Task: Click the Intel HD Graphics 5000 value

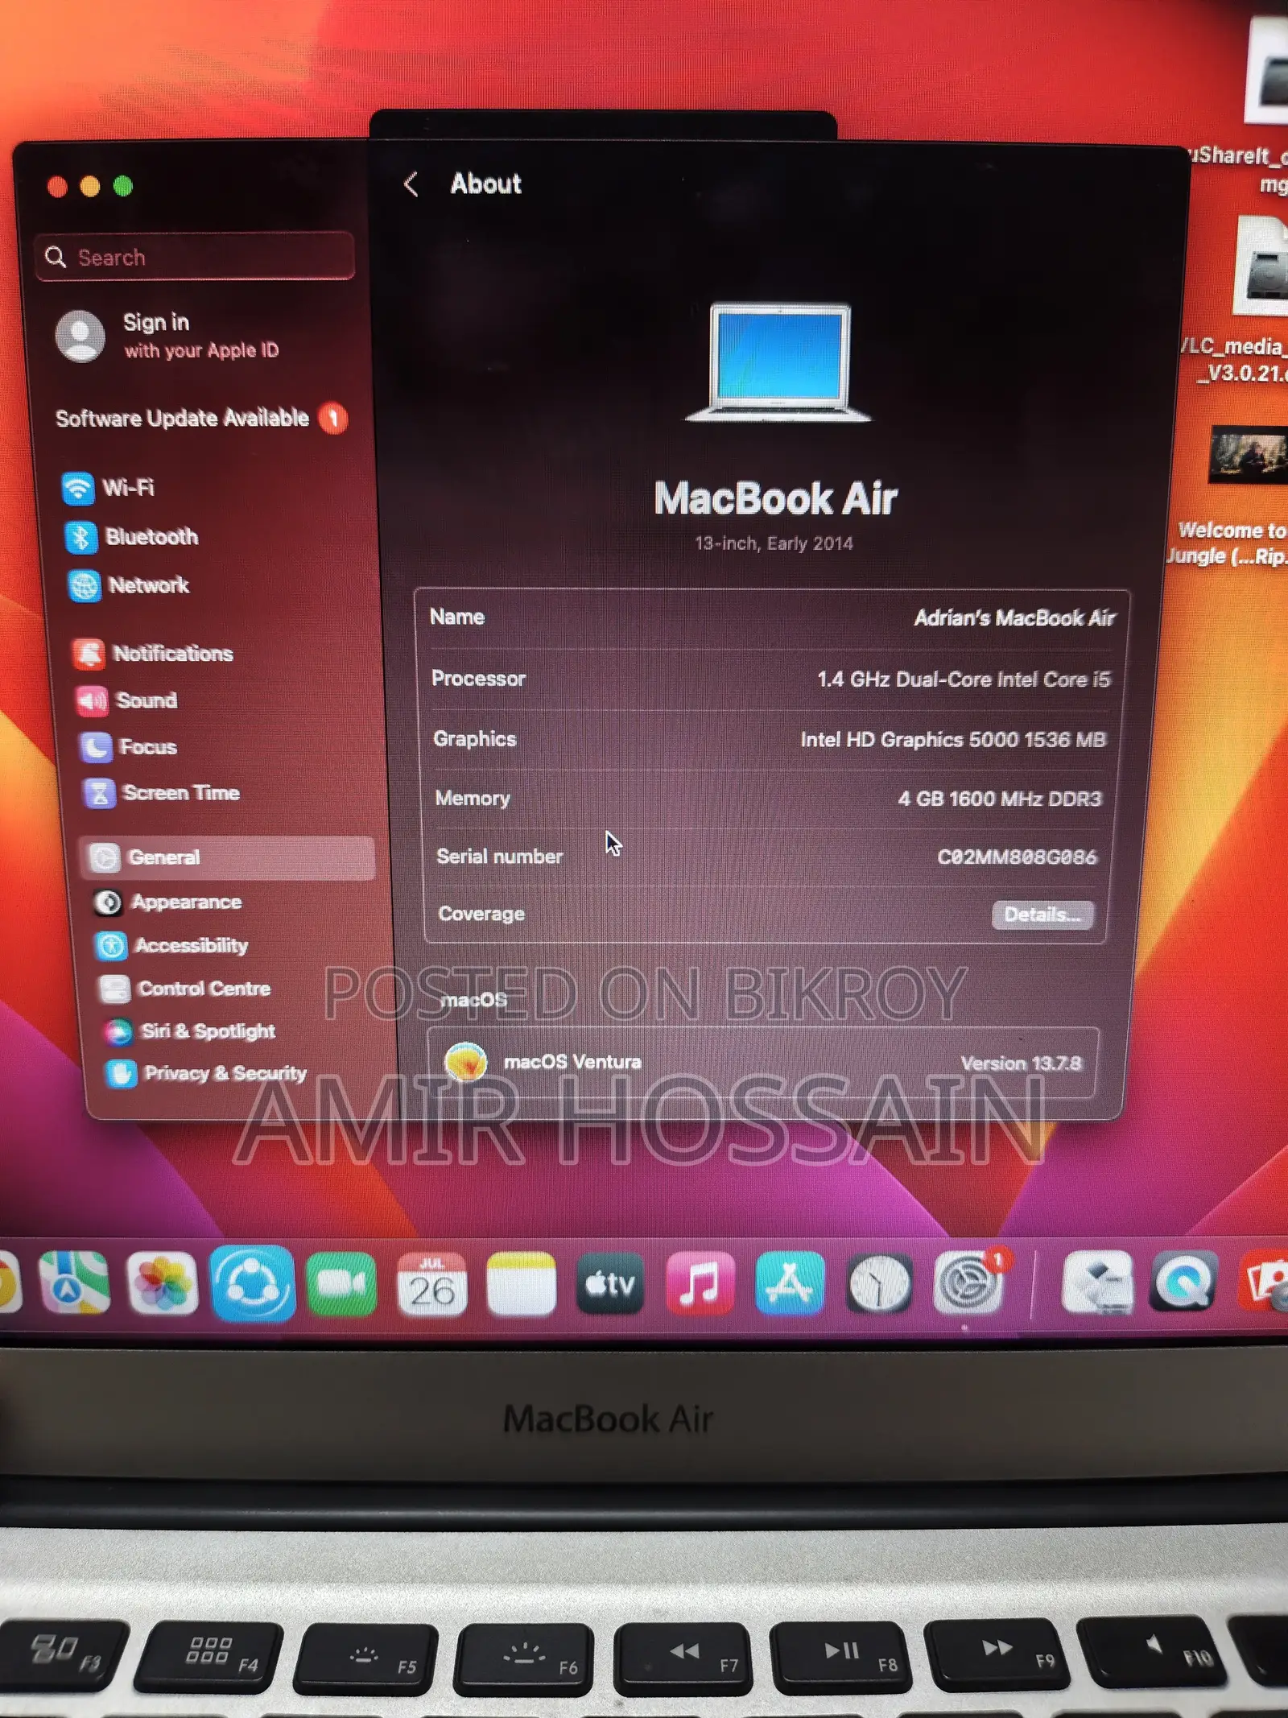Action: (953, 740)
